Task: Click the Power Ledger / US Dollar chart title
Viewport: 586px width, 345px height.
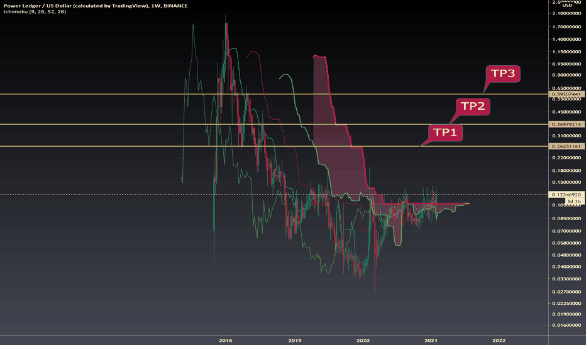Action: coord(96,6)
